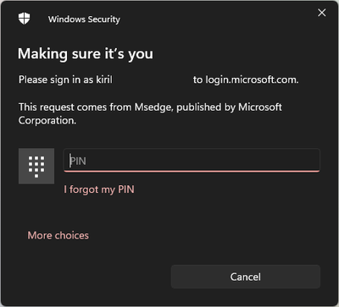This screenshot has width=339, height=307.
Task: Open the I forgot my PIN link
Action: click(x=99, y=189)
